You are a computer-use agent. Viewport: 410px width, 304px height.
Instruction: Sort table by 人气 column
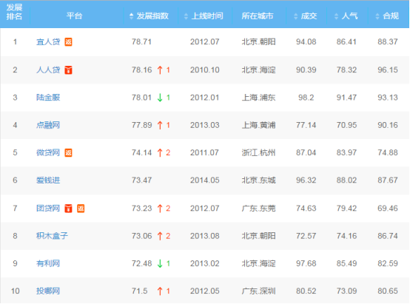click(x=346, y=16)
